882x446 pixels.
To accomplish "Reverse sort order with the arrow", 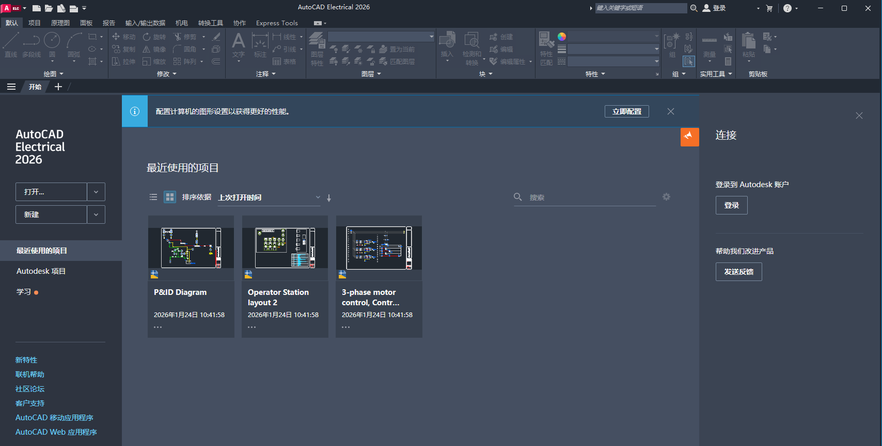I will (x=329, y=197).
